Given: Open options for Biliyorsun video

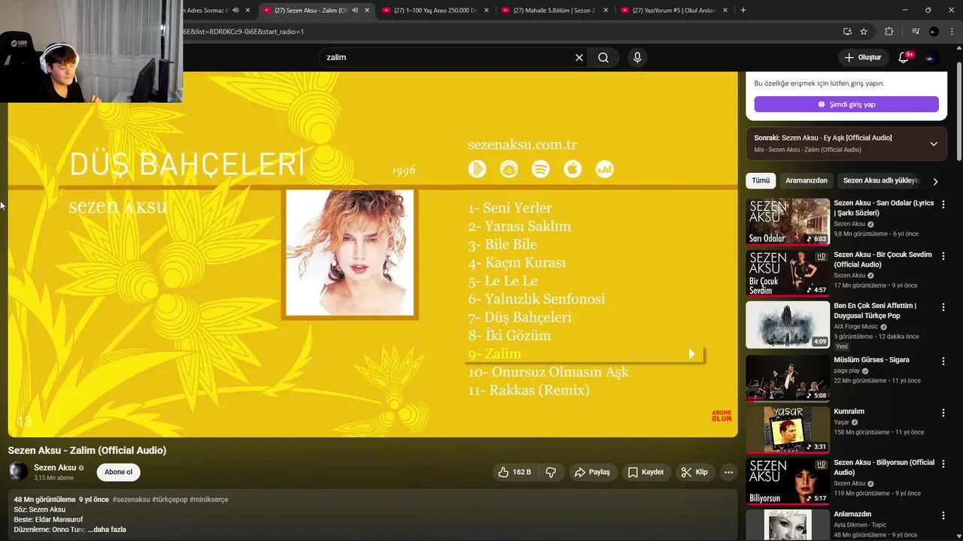Looking at the screenshot, I should click(943, 464).
